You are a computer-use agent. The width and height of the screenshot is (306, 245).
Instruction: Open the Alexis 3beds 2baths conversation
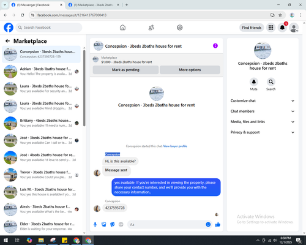42,209
